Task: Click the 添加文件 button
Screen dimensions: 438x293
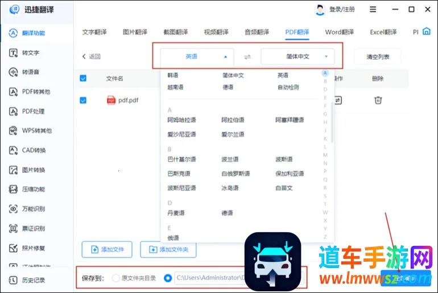Action: point(107,249)
